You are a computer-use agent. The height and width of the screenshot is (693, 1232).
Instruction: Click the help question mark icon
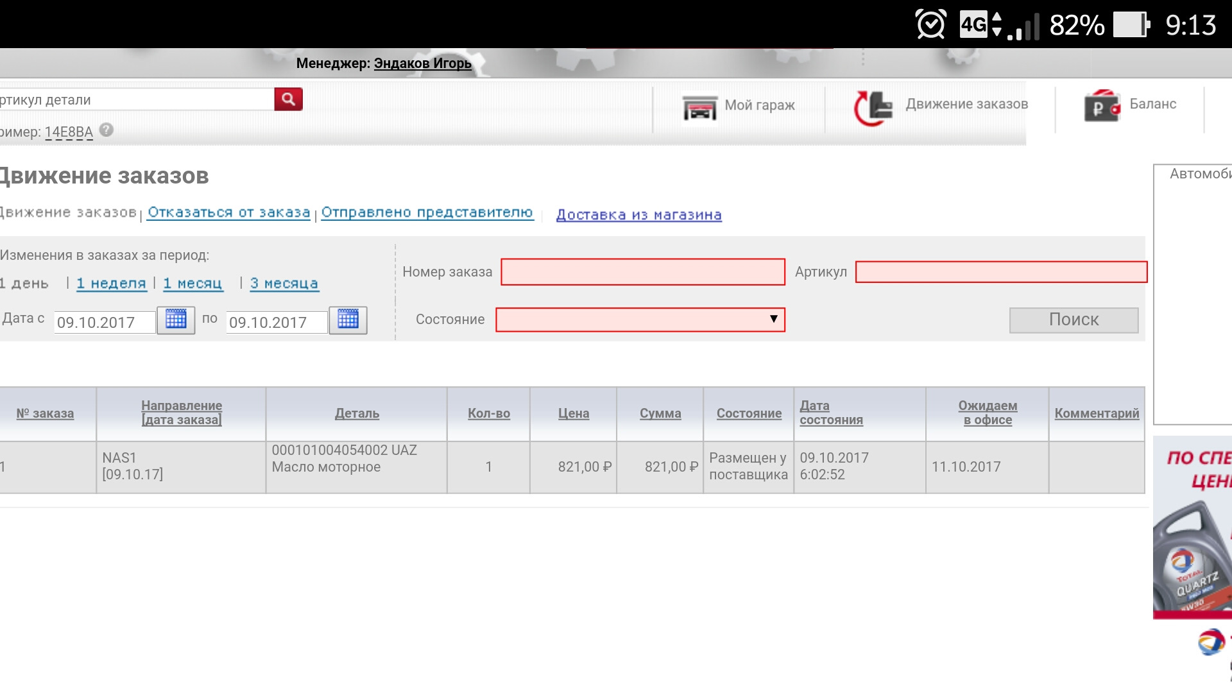coord(107,130)
